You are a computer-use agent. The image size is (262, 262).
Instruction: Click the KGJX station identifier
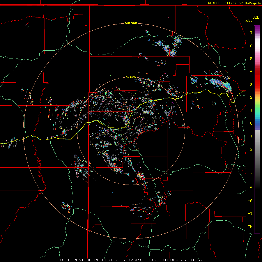[x=155, y=260]
